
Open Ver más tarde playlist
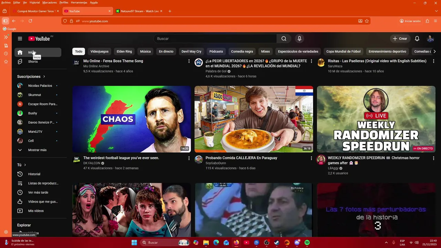pos(38,193)
